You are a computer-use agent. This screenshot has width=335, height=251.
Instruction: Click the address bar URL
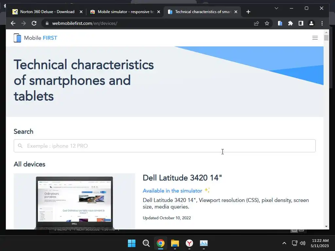click(85, 23)
